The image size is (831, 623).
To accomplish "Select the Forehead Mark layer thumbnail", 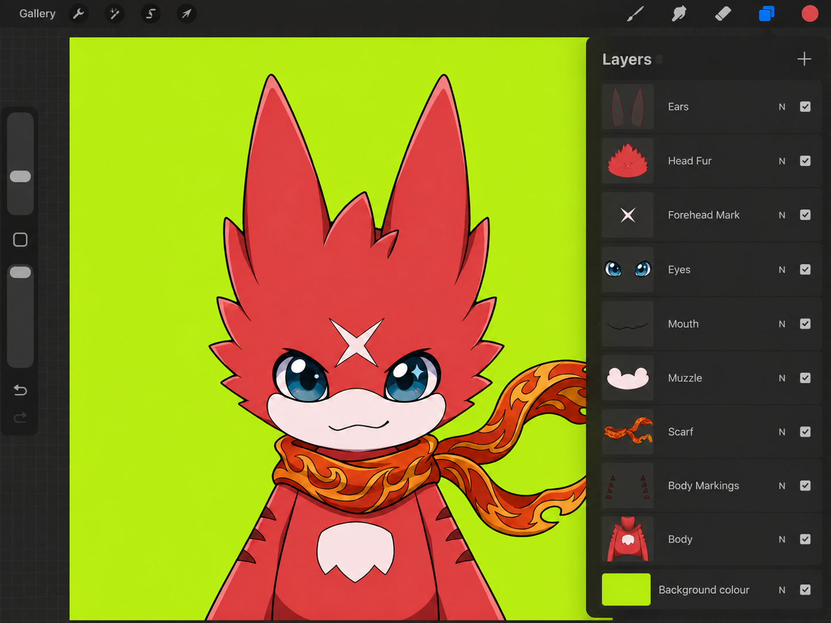I will tap(628, 215).
